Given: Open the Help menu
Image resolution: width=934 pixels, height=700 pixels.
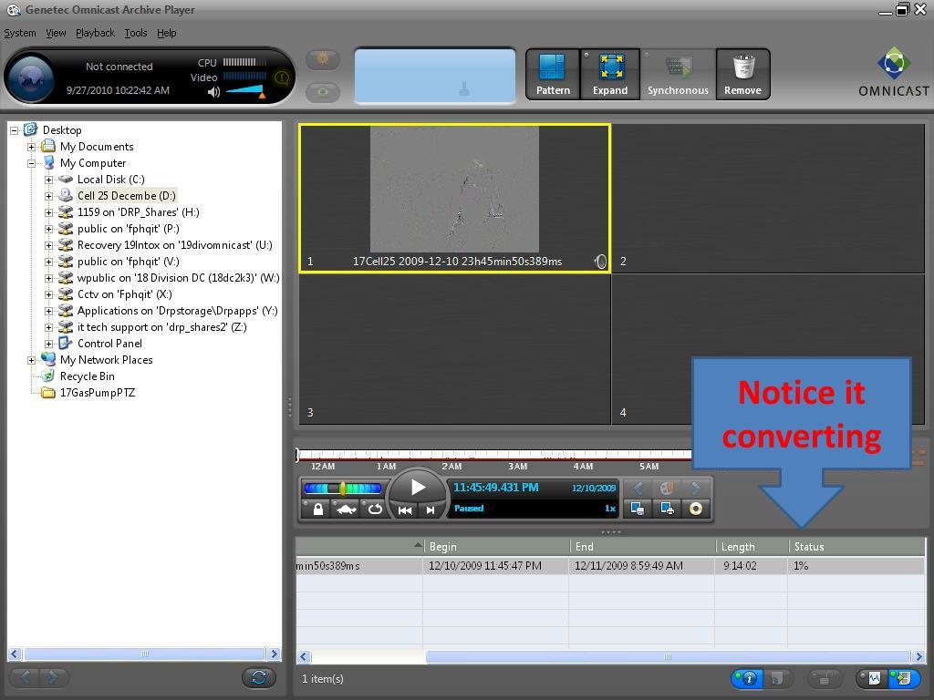Looking at the screenshot, I should pos(167,33).
